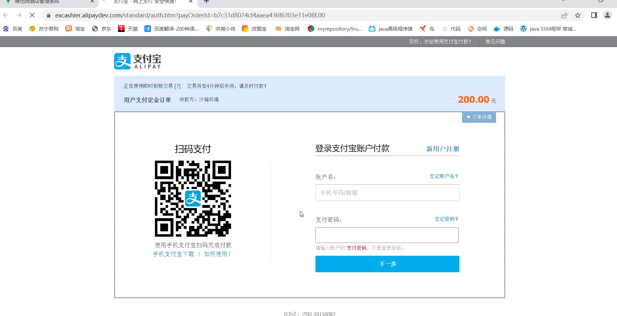Click the 忘记密码？ link

click(x=447, y=219)
